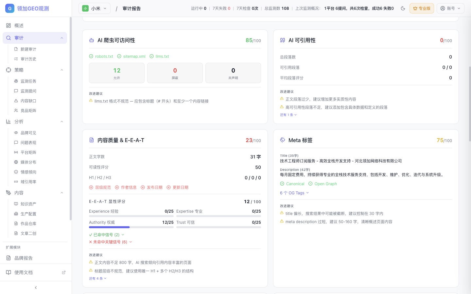Screen dimensions: 471x294
Task: Click the 品牌可见 eye icon
Action: pos(16,133)
